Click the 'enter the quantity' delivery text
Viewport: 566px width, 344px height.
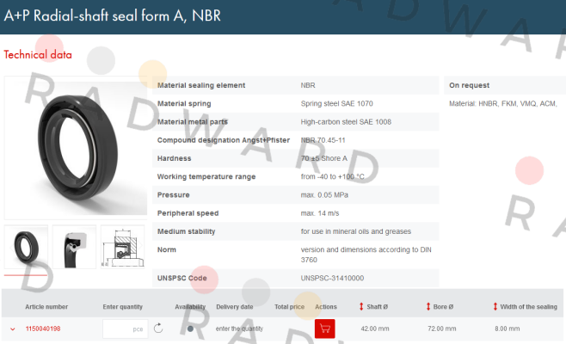239,329
